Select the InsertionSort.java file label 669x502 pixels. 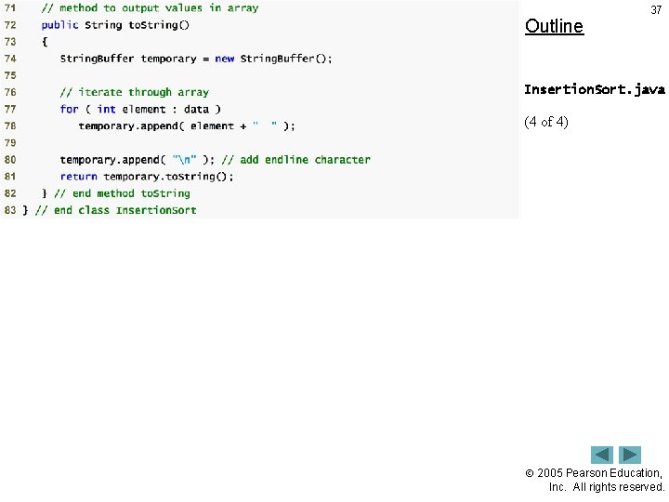pyautogui.click(x=595, y=89)
